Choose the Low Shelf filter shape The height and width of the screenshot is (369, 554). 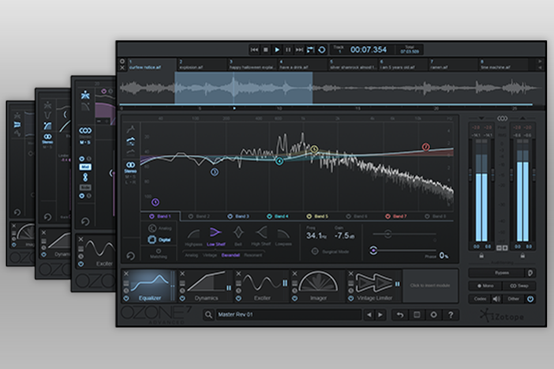215,236
